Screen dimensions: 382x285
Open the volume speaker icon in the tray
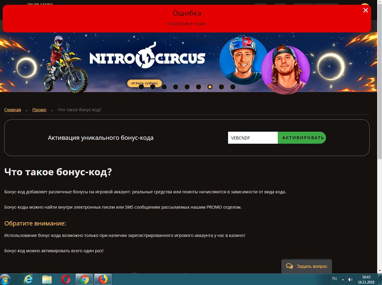click(350, 279)
